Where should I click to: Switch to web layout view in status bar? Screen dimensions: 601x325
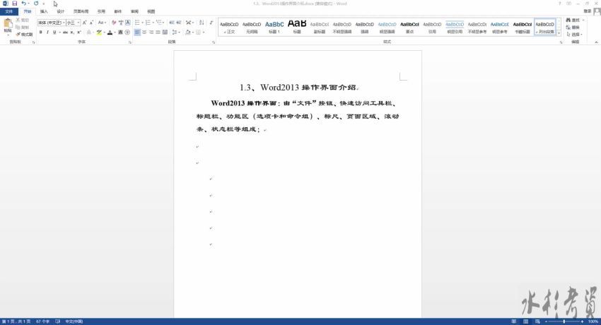tap(538, 321)
